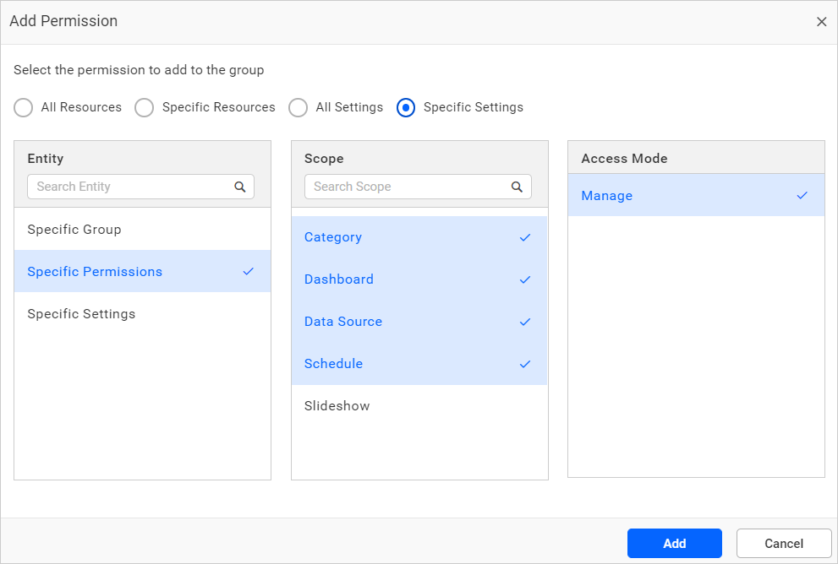Pick the Specific Settings radio button
Image resolution: width=838 pixels, height=564 pixels.
[406, 108]
